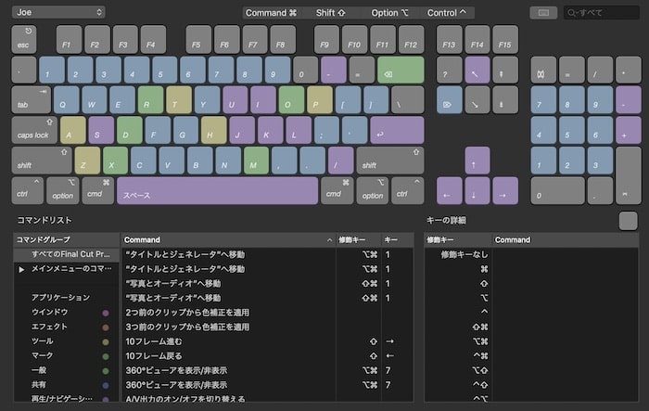Click the caps lock key

(34, 130)
